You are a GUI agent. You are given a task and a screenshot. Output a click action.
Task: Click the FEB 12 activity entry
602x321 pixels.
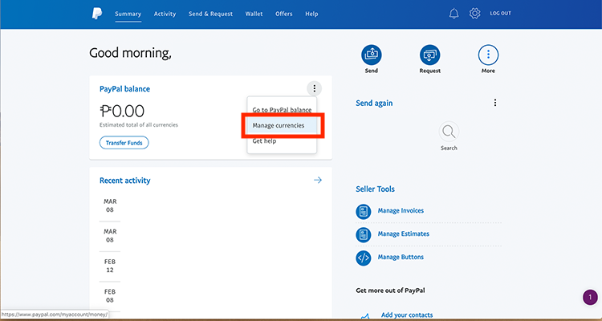pos(110,266)
